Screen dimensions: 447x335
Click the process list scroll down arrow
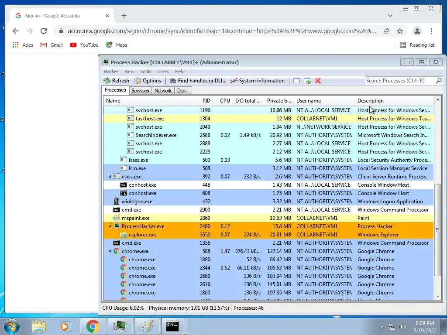(x=437, y=297)
